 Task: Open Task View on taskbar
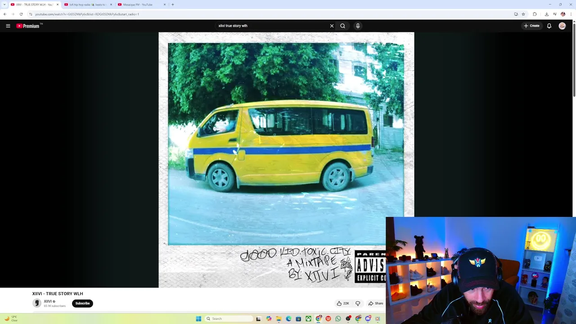[x=258, y=319]
